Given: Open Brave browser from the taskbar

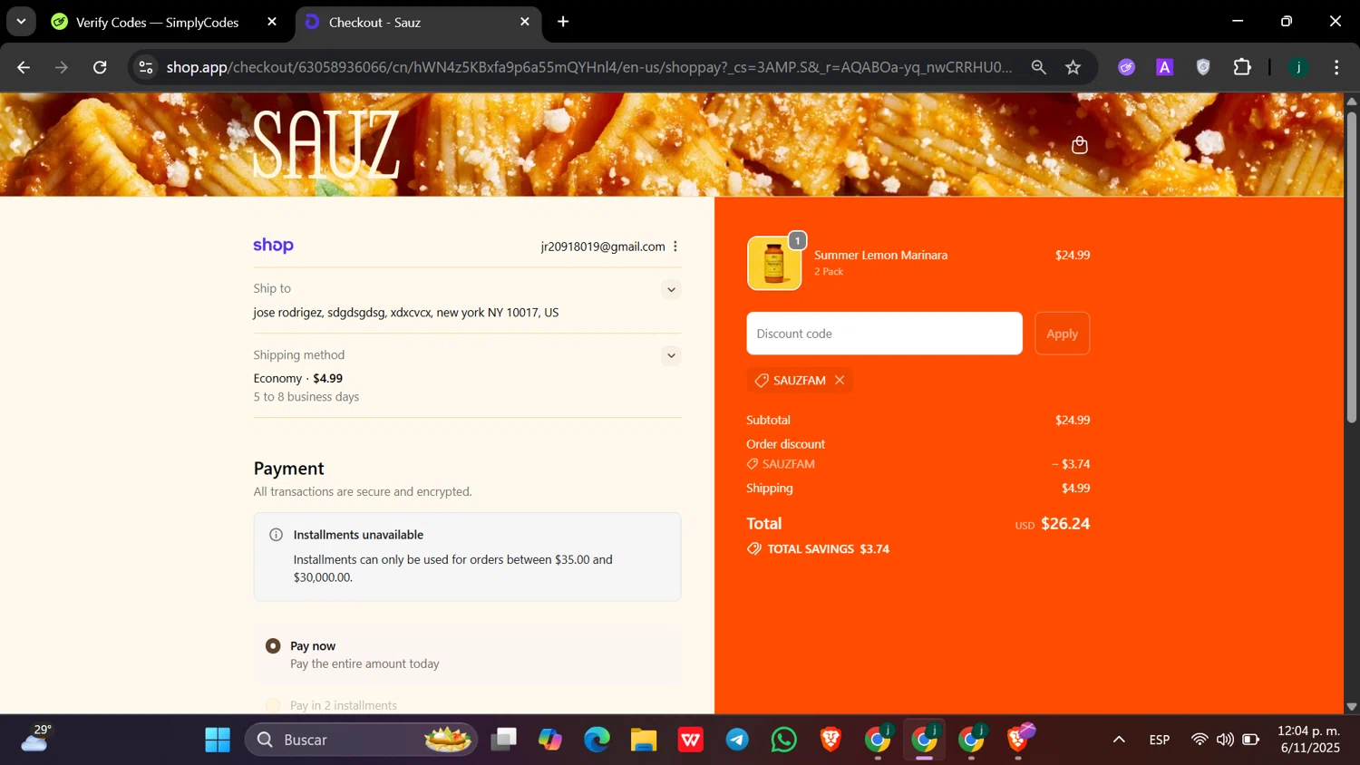Looking at the screenshot, I should [831, 741].
